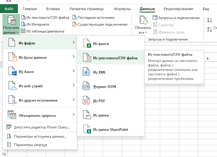Click the SharePoint folder icon

point(87,129)
